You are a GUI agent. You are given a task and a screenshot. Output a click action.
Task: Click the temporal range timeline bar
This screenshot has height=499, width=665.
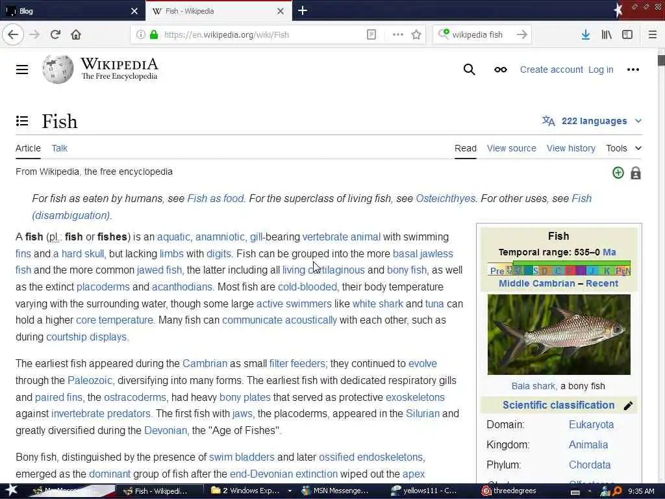pyautogui.click(x=558, y=268)
